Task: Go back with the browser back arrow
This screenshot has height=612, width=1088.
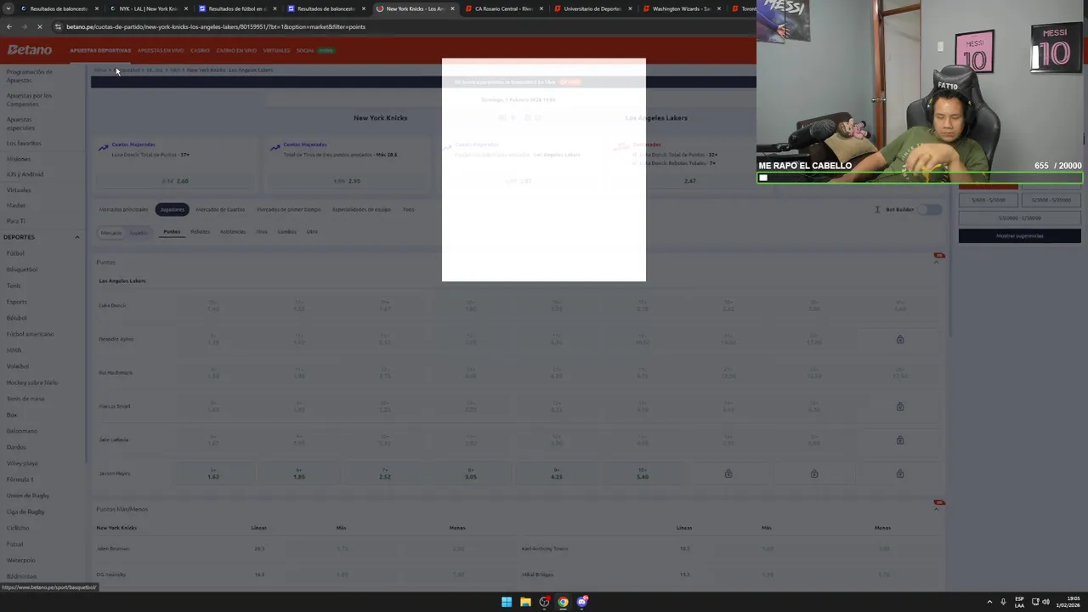Action: (x=8, y=26)
